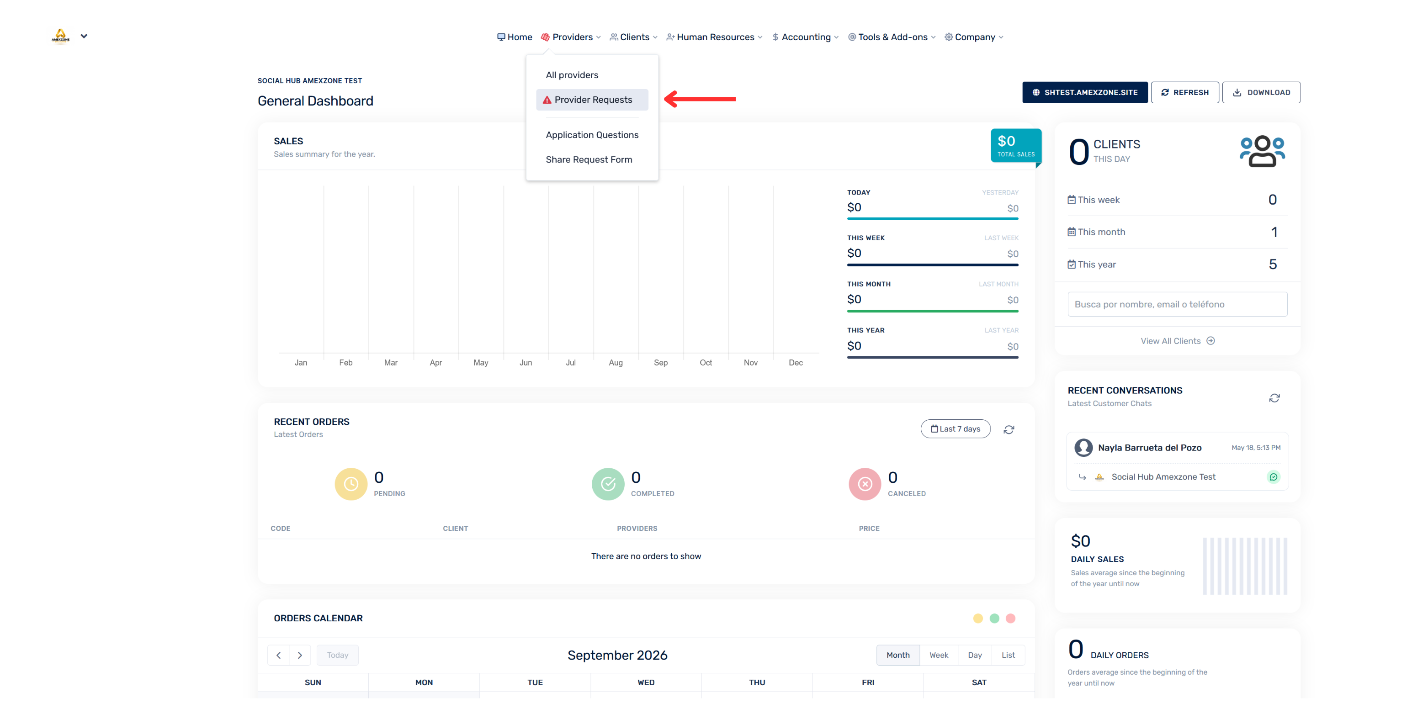Click the Canceled orders X icon
This screenshot has height=714, width=1428.
tap(865, 485)
